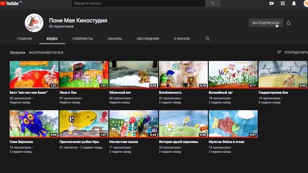The width and height of the screenshot is (308, 173).
Task: Go to the КАНАЛЫ tab
Action: pos(115,38)
